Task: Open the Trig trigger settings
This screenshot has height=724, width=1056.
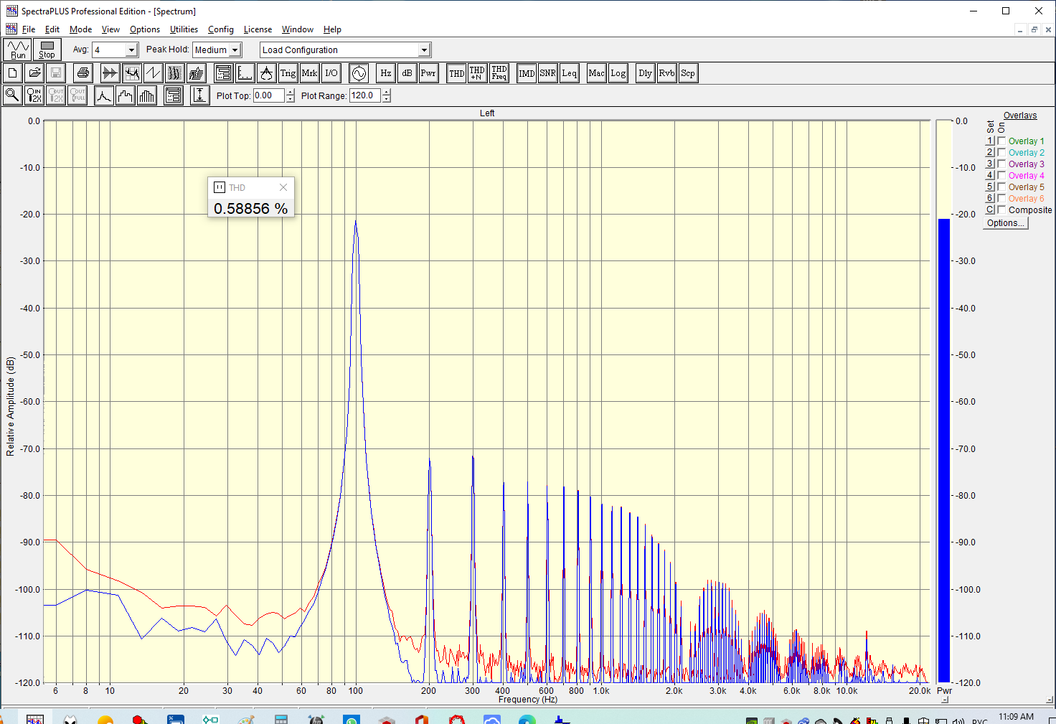Action: coord(288,73)
